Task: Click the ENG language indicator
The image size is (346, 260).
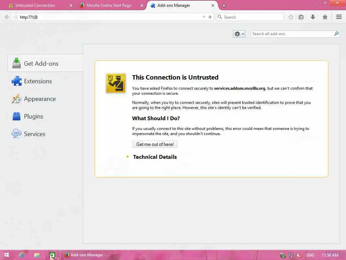Action: point(310,255)
